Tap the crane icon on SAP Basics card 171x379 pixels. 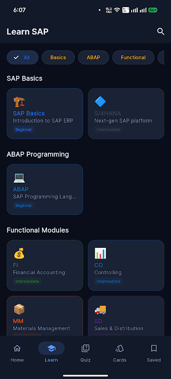pyautogui.click(x=19, y=101)
